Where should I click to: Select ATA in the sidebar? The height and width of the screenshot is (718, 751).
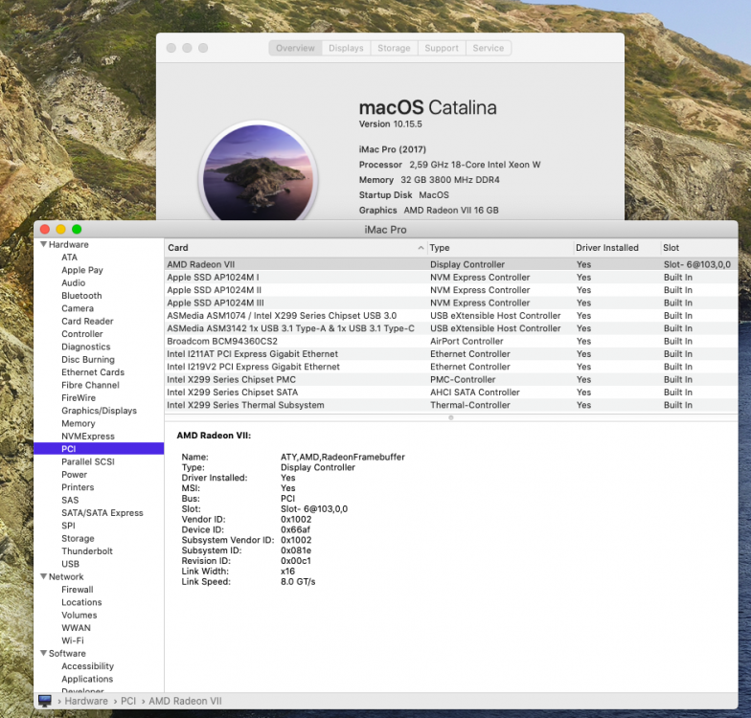click(x=69, y=257)
